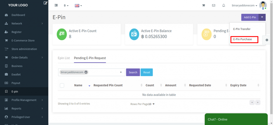Select all rows with header checkbox
Image resolution: width=273 pixels, height=125 pixels.
[x=62, y=85]
